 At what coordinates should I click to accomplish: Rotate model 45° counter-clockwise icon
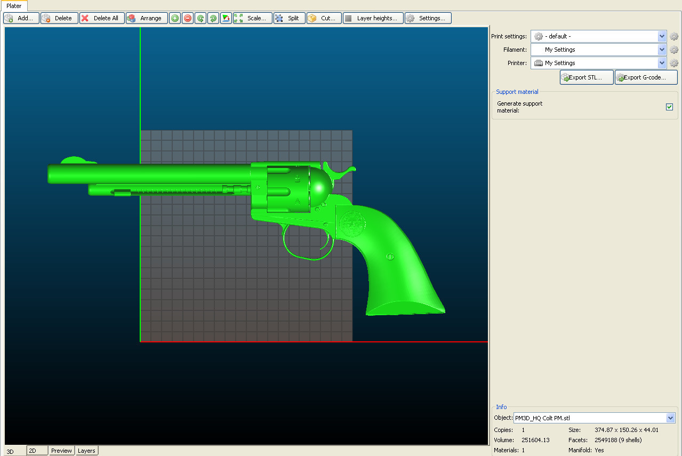point(200,18)
